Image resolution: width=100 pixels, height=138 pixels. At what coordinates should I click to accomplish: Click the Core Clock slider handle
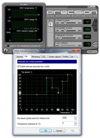65,23
